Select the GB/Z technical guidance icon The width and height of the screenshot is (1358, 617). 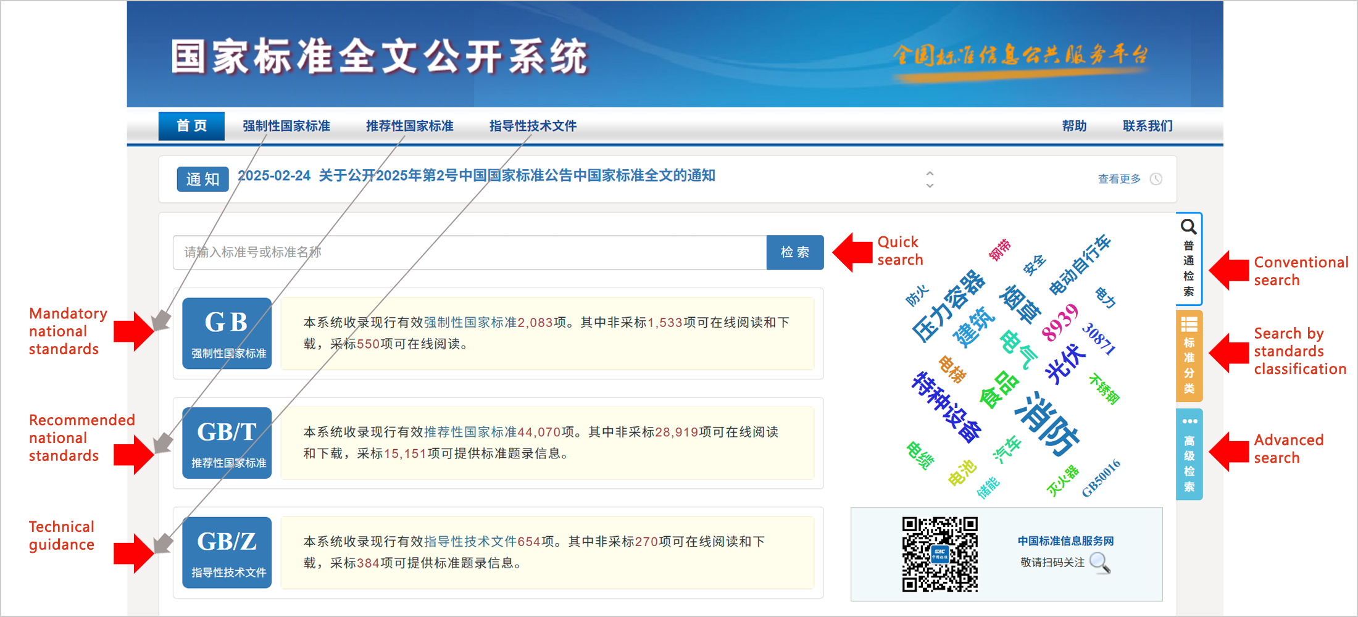click(x=227, y=552)
